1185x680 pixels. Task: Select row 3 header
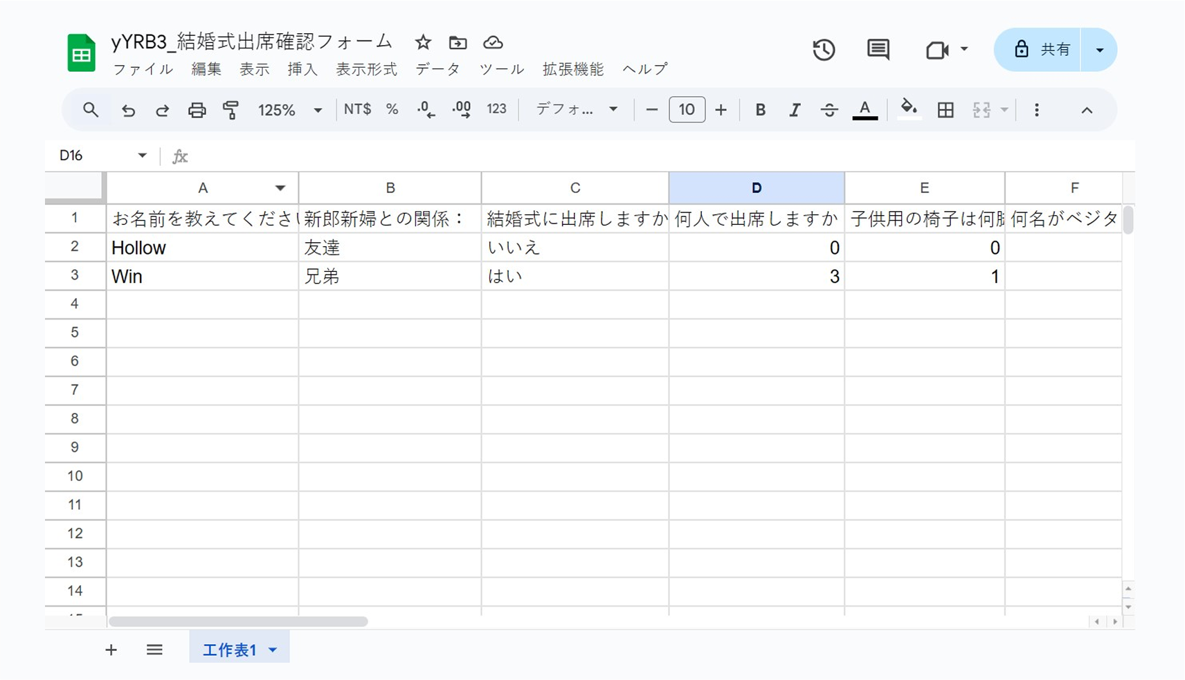(x=75, y=275)
